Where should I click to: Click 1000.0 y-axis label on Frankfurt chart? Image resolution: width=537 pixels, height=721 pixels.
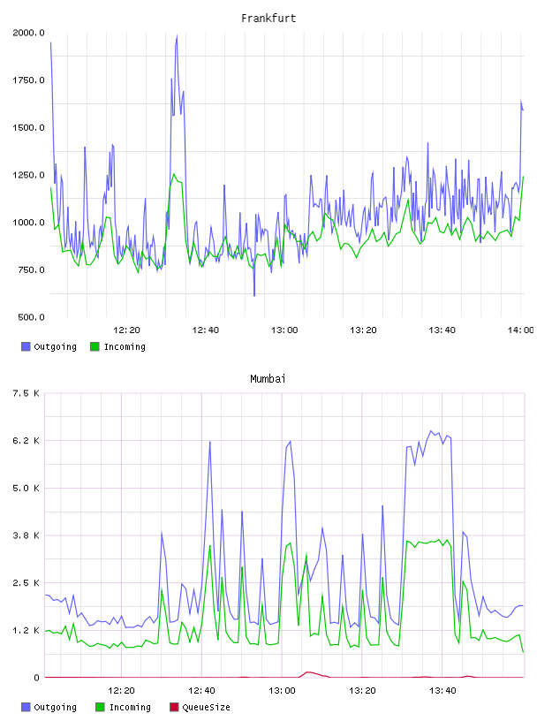coord(28,222)
